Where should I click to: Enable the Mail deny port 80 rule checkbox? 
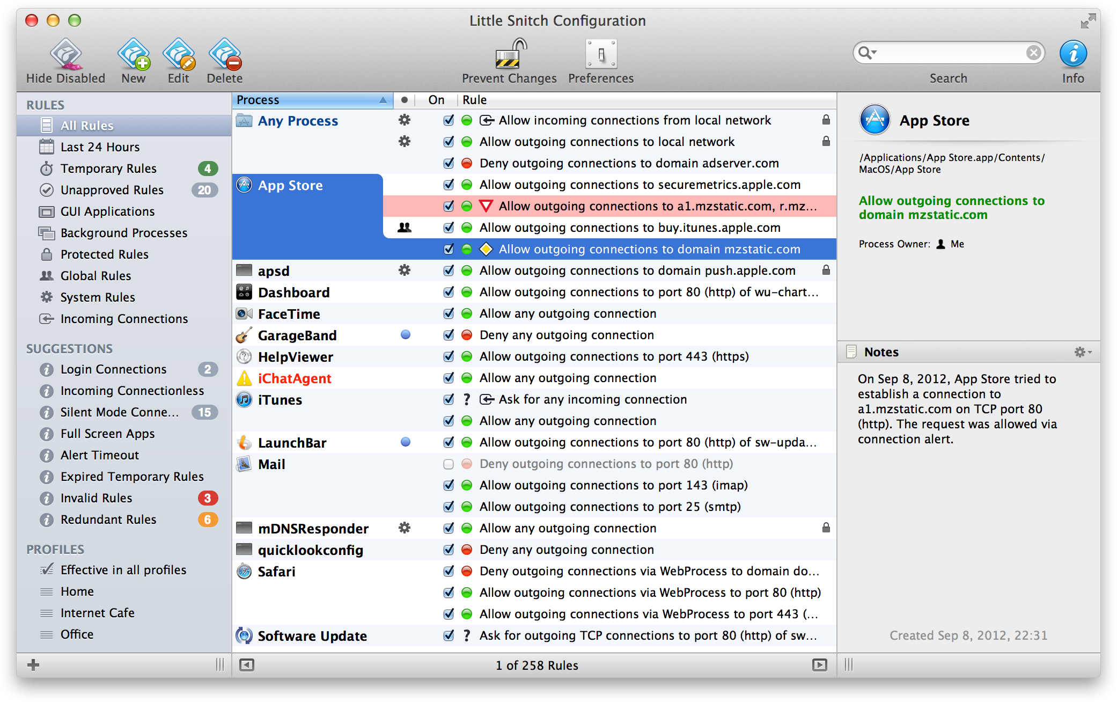[449, 464]
